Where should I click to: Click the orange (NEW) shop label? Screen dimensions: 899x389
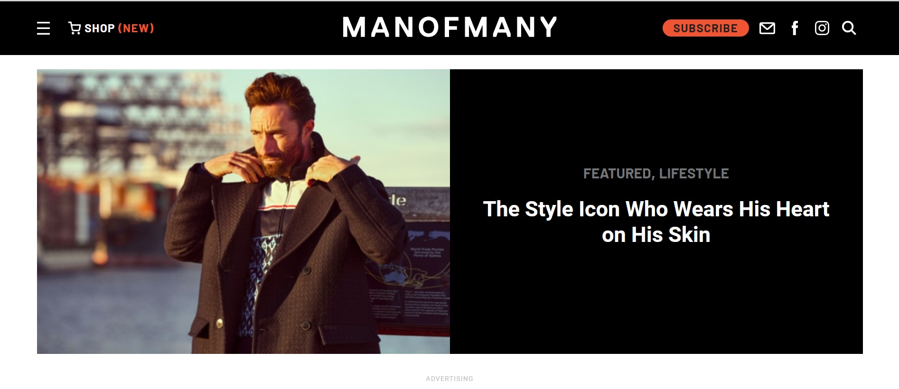click(x=136, y=28)
